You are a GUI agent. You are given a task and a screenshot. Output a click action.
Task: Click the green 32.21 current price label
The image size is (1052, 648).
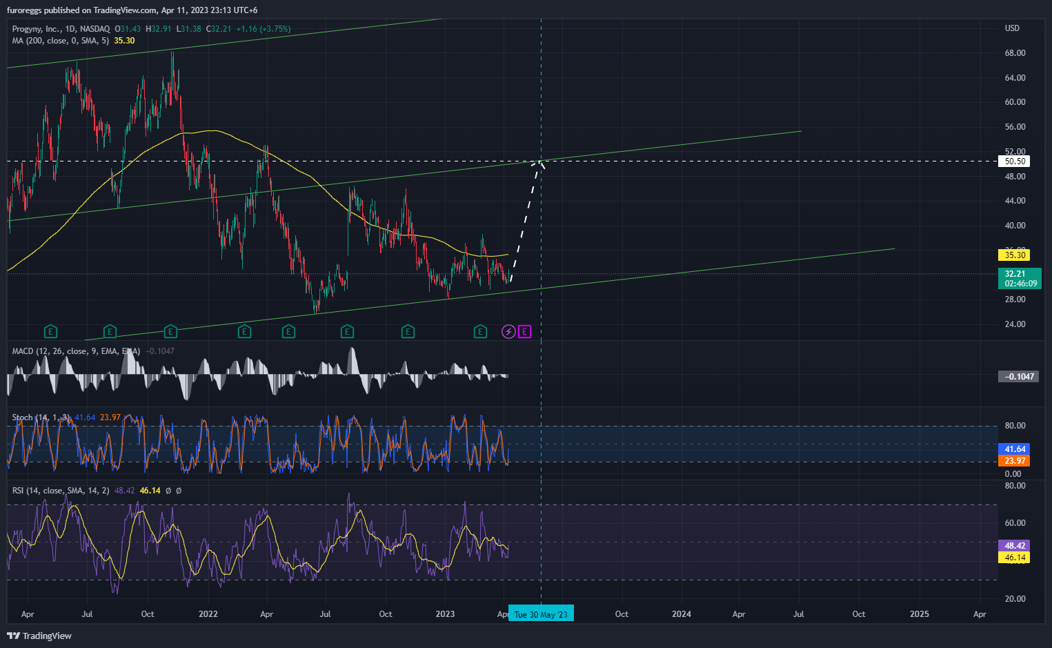(1020, 279)
